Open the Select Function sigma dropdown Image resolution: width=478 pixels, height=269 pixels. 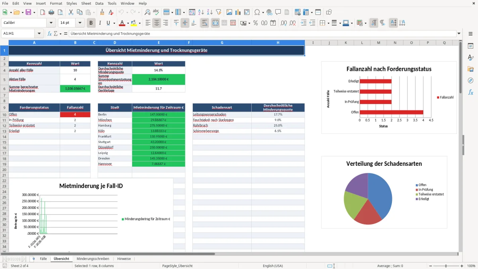point(61,33)
